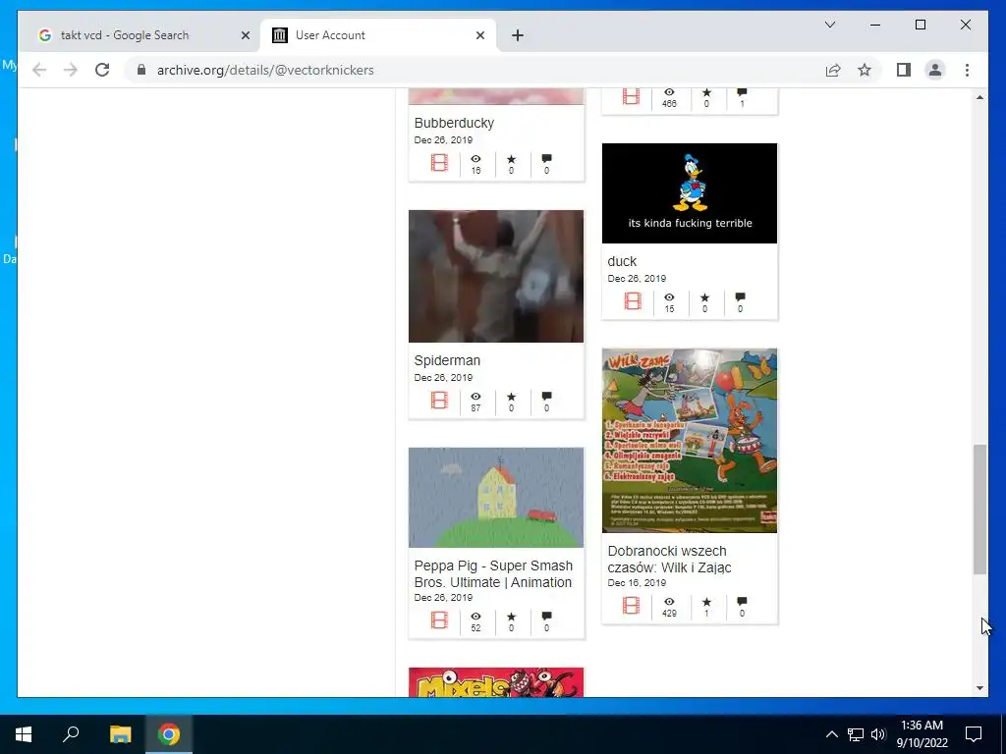Open Peppa Pig house thumbnail
The image size is (1006, 754).
(496, 498)
